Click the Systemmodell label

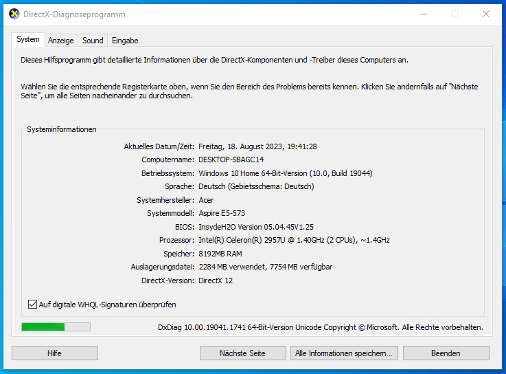(171, 213)
